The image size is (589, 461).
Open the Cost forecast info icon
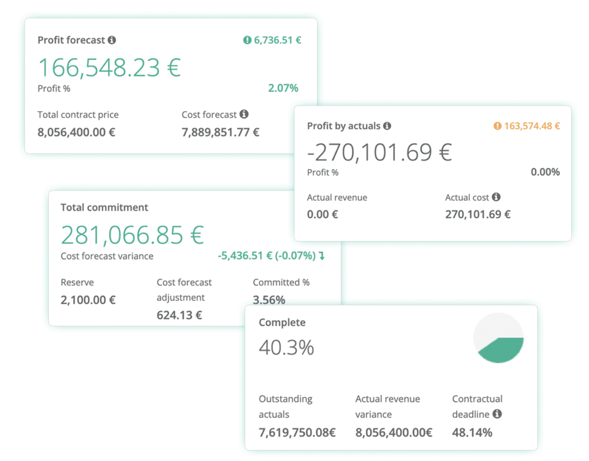tap(245, 114)
